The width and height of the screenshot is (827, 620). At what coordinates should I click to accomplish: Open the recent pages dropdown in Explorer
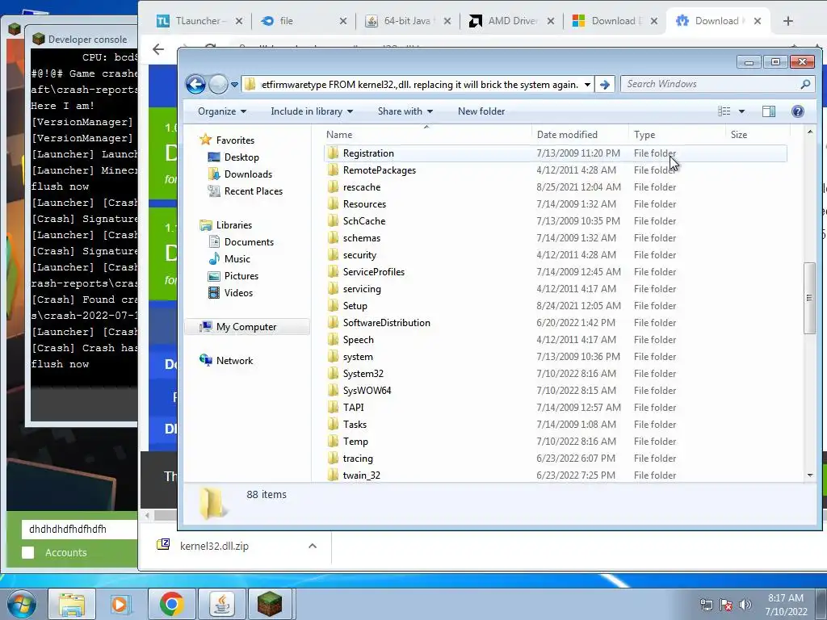coord(234,84)
